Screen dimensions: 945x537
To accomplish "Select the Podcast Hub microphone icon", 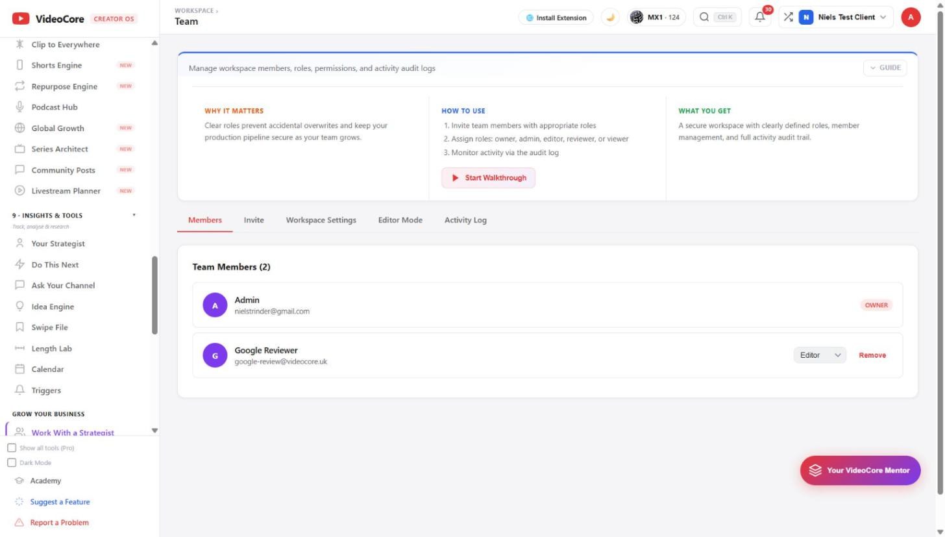I will 19,107.
